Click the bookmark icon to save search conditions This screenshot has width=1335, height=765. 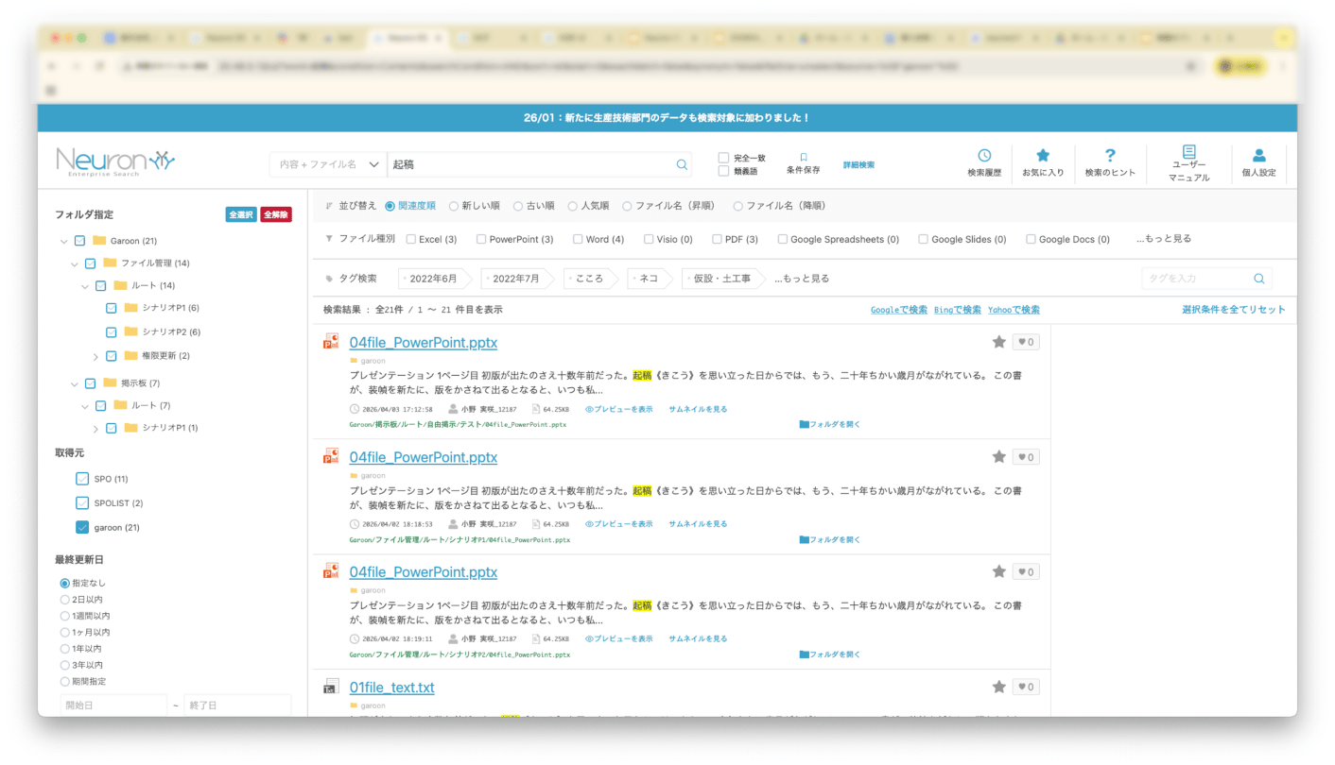coord(803,158)
